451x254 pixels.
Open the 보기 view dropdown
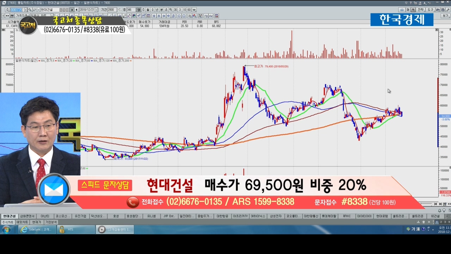point(446,16)
